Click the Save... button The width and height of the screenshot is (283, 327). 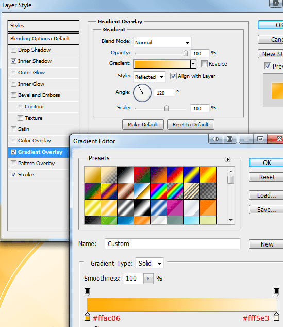[x=267, y=209]
